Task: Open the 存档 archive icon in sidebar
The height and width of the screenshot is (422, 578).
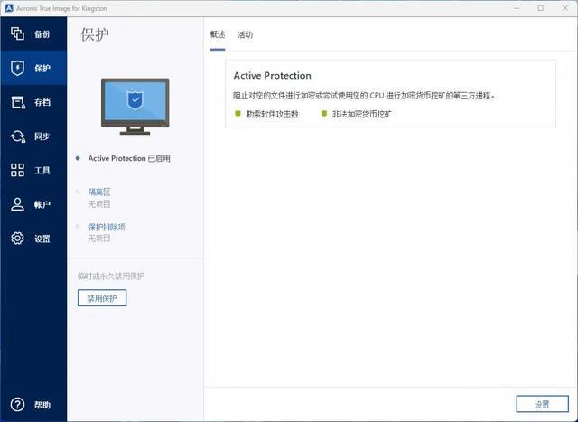Action: (x=18, y=102)
